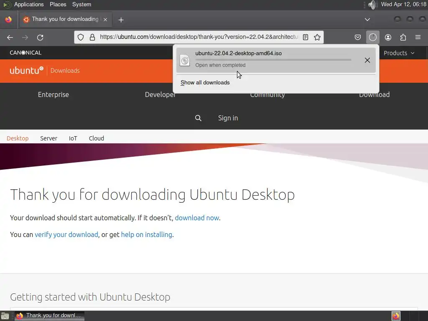Image resolution: width=428 pixels, height=321 pixels.
Task: Click the Firefox icon in the bottom-right workspace switcher
Action: tap(396, 316)
